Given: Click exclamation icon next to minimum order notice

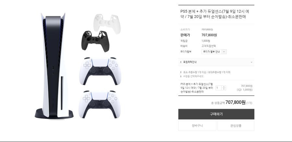Looking at the screenshot, I should pos(181,72).
